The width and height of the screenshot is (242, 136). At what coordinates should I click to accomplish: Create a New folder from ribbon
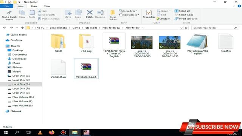113,15
